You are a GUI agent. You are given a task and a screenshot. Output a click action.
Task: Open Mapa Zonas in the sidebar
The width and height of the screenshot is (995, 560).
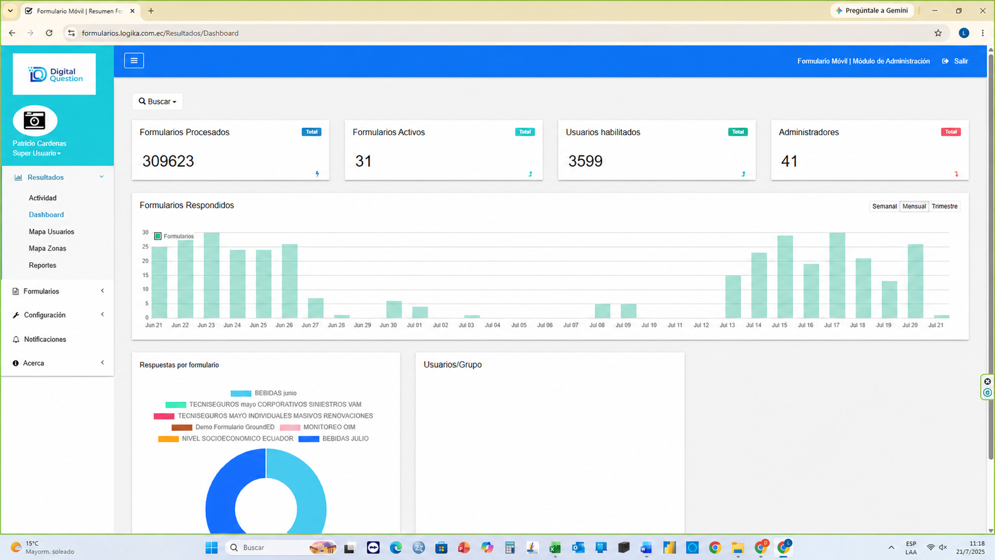48,249
